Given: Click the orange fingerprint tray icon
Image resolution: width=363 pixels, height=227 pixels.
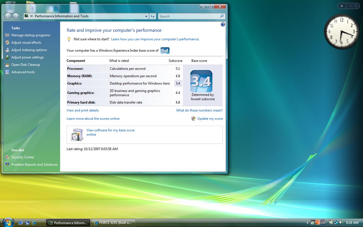Looking at the screenshot, I should coord(318,222).
